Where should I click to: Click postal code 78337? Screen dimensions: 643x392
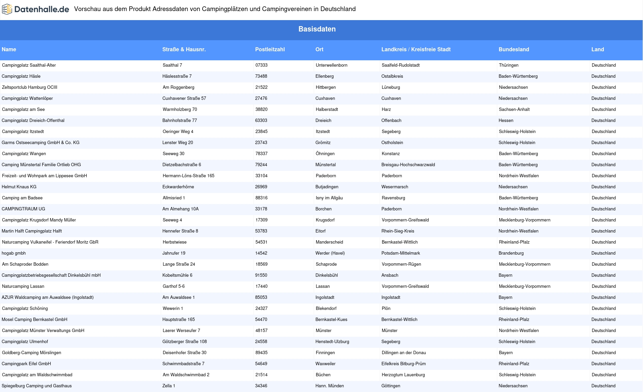[x=262, y=154]
